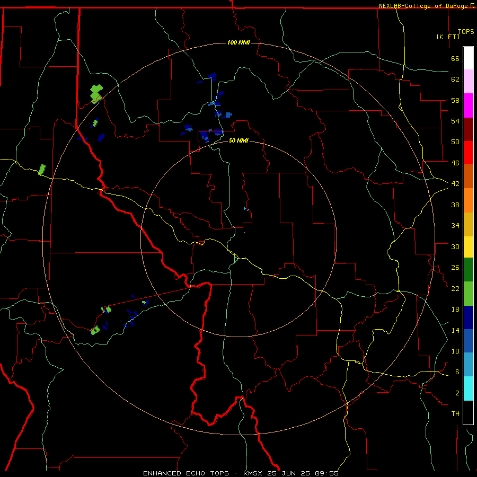Image resolution: width=477 pixels, height=477 pixels.
Task: Select the magenta band in the tops legend
Action: [468, 105]
